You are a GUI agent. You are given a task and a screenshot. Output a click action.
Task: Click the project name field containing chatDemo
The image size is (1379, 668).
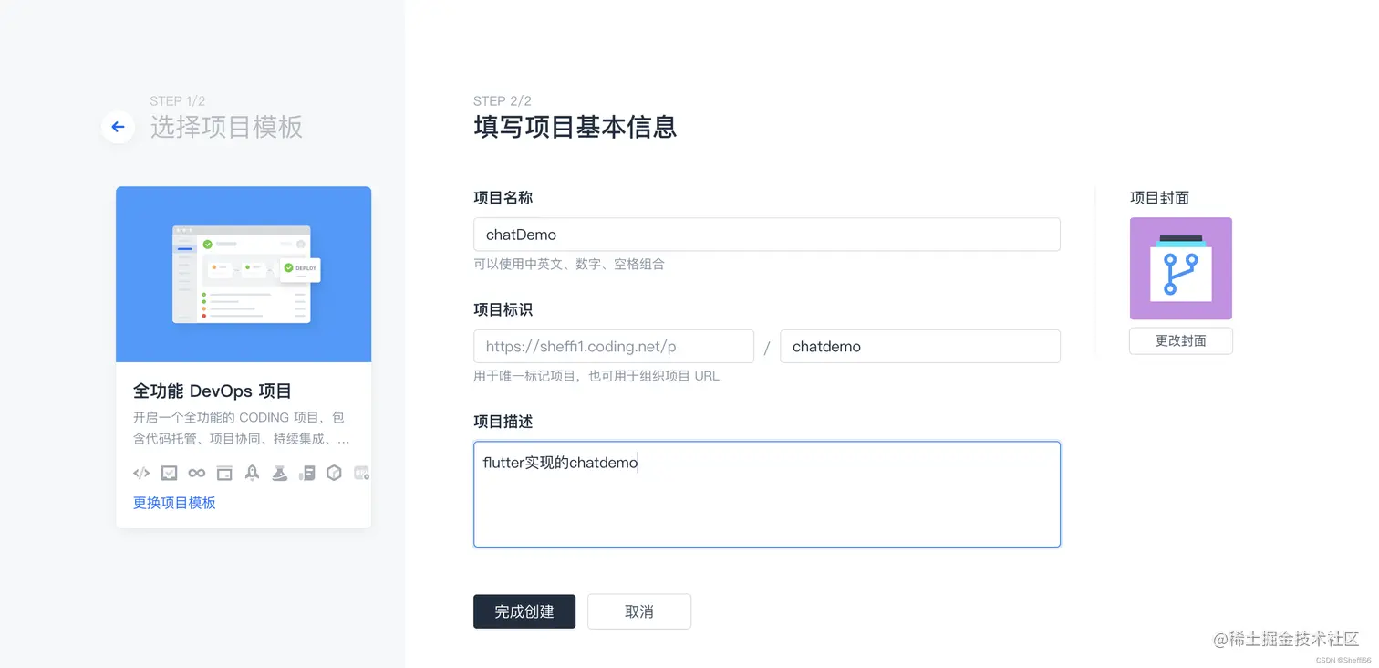click(x=766, y=235)
